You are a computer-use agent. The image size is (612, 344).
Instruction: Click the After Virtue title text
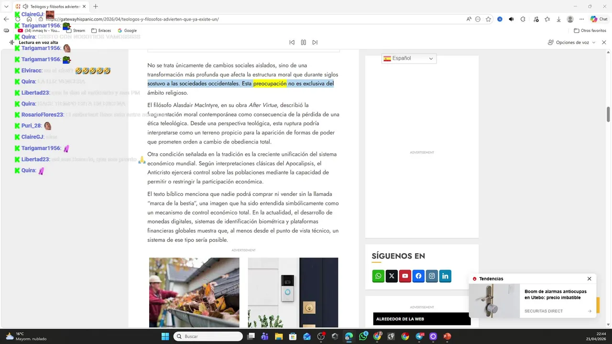(262, 105)
